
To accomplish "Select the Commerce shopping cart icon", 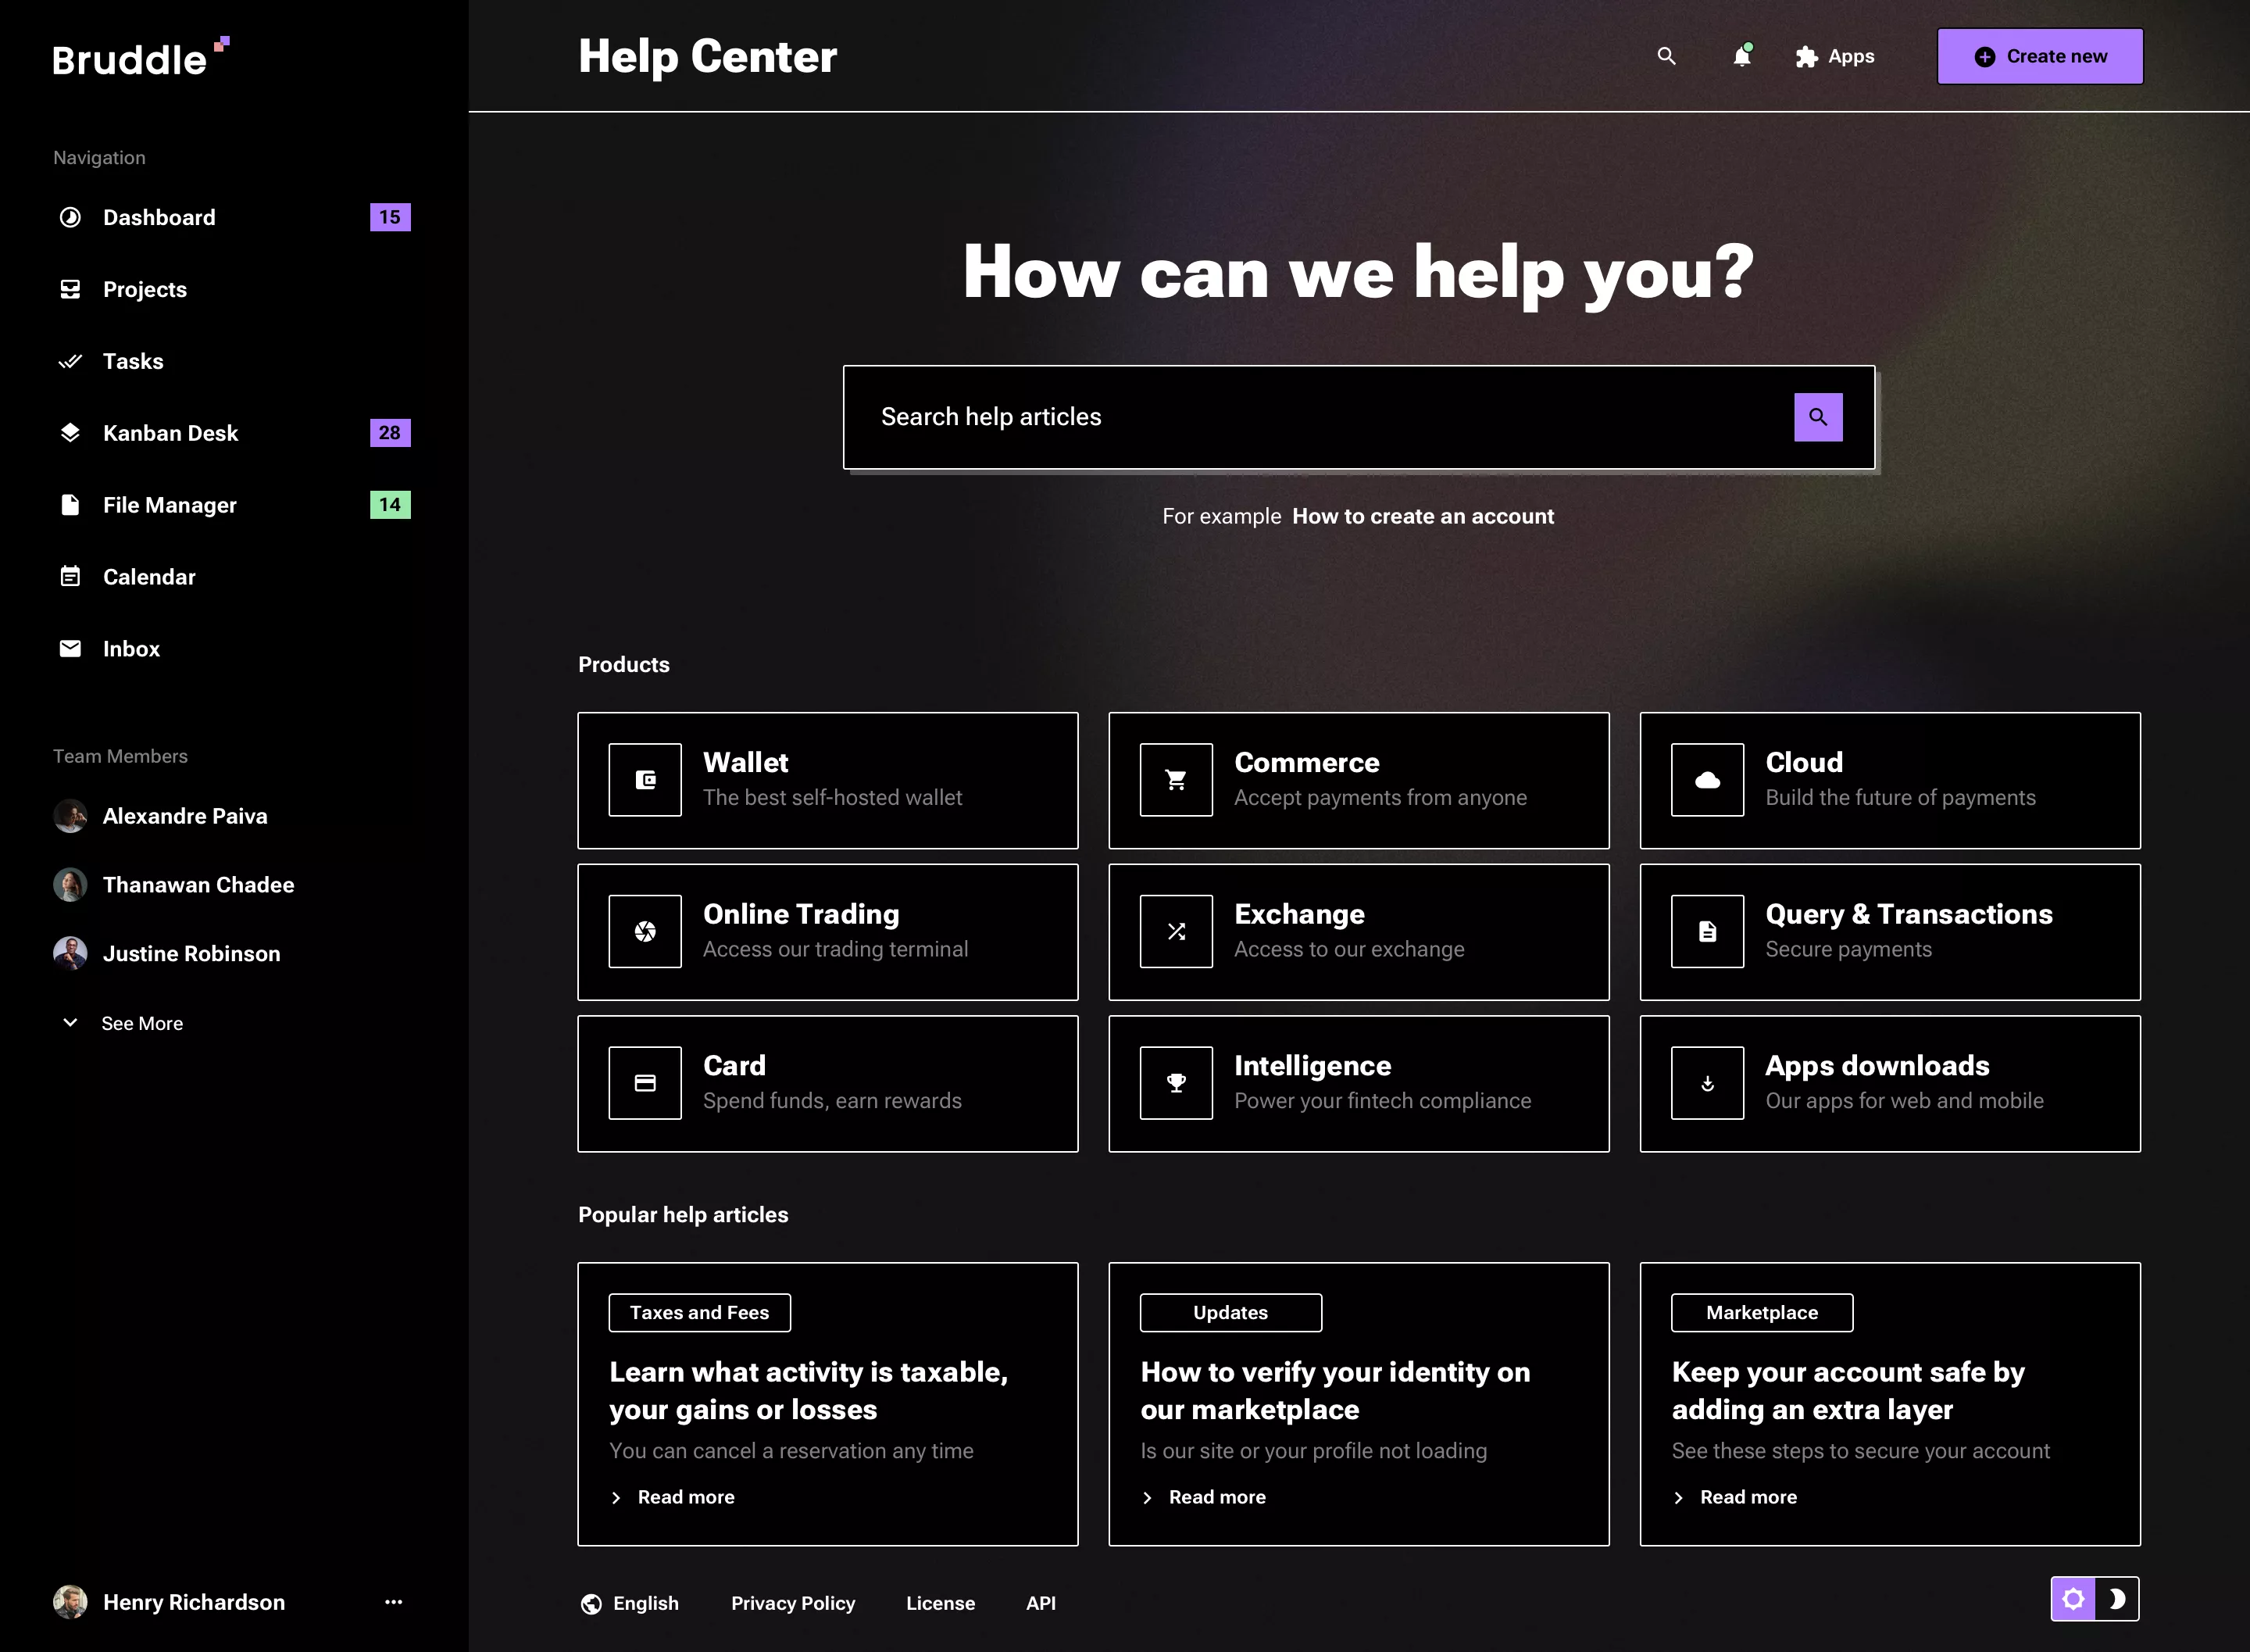I will point(1174,780).
